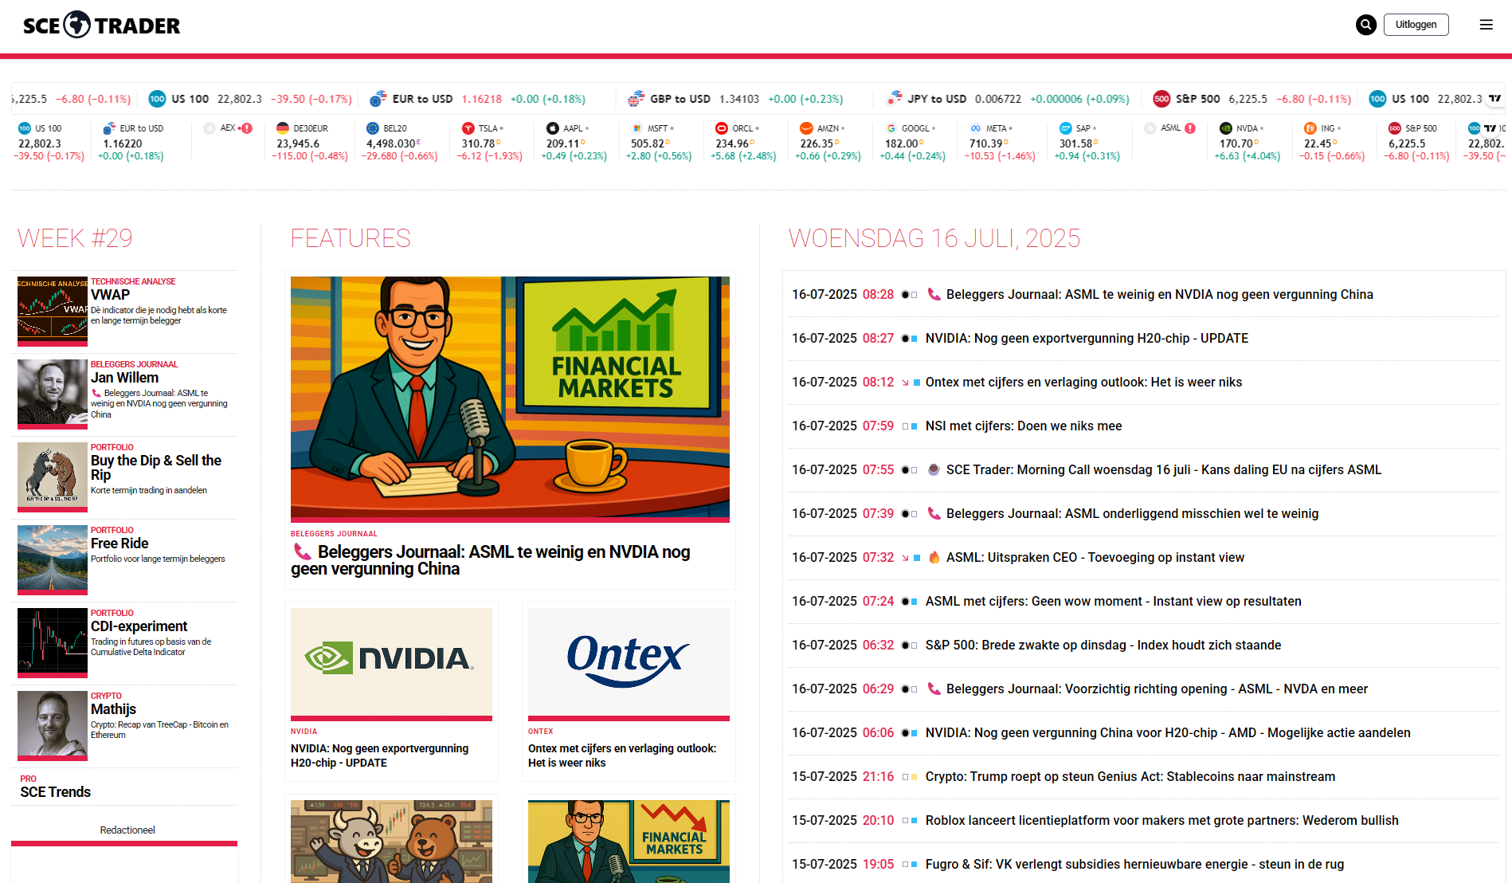Open the hamburger menu
Viewport: 1512px width, 883px height.
click(x=1486, y=25)
